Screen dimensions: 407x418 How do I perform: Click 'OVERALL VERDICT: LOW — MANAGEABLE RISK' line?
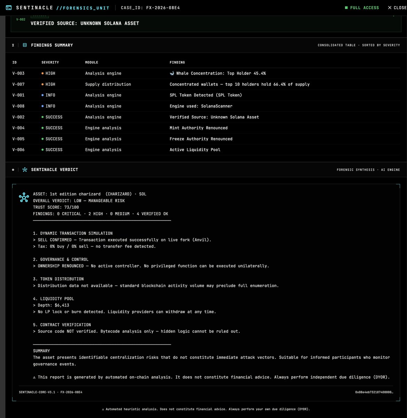[x=79, y=201]
